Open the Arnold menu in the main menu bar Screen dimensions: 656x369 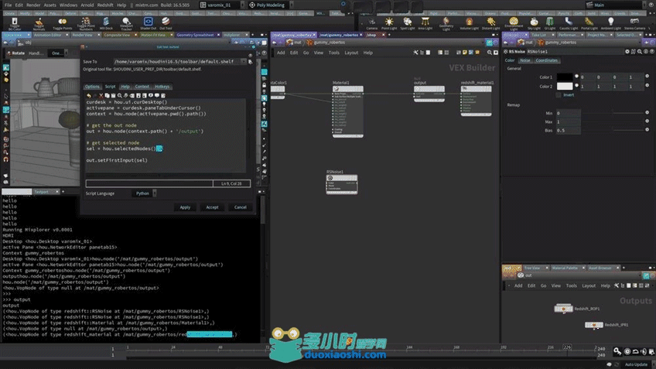pos(87,5)
